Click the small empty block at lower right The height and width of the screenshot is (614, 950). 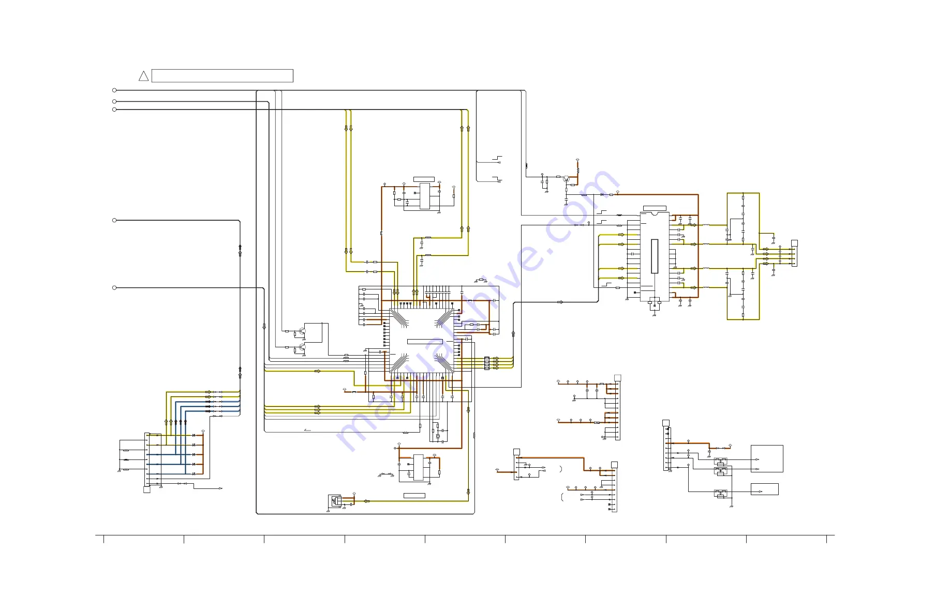[x=764, y=489]
